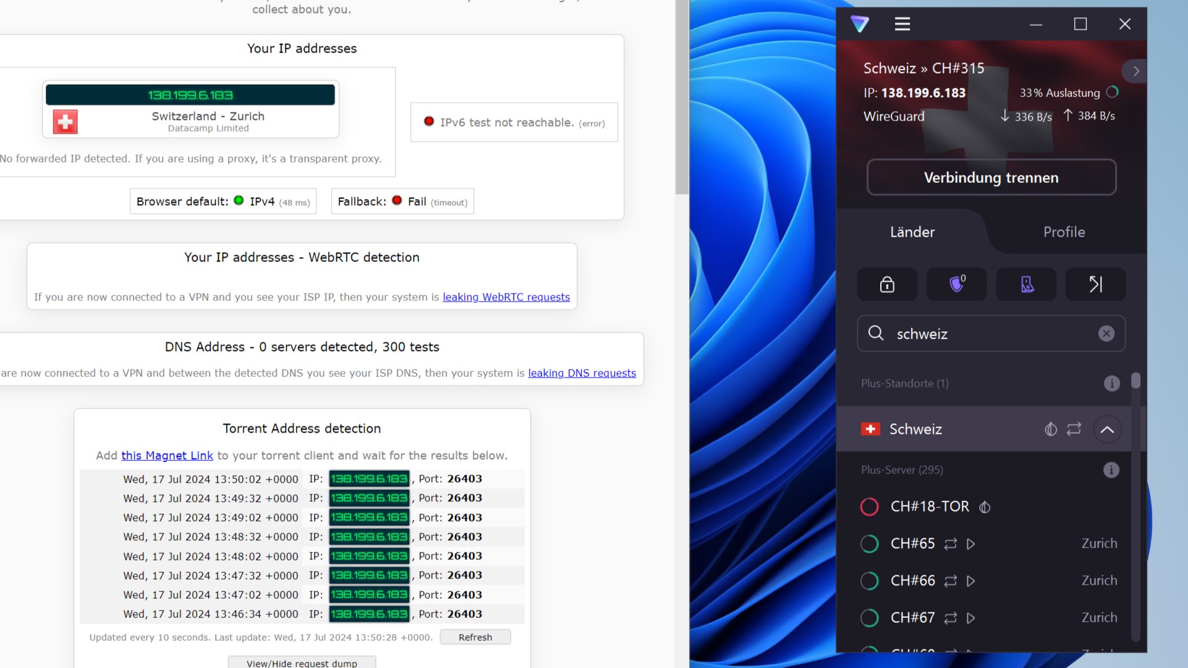
Task: Toggle the Port Forwarding arrow icon
Action: coord(1096,284)
